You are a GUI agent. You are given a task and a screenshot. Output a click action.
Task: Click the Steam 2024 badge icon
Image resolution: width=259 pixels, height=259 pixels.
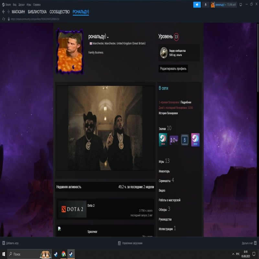pyautogui.click(x=163, y=140)
